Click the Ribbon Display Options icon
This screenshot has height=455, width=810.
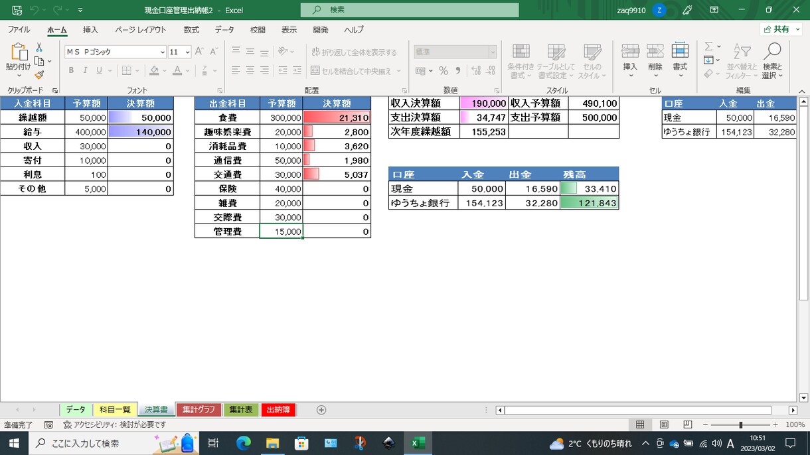click(714, 10)
